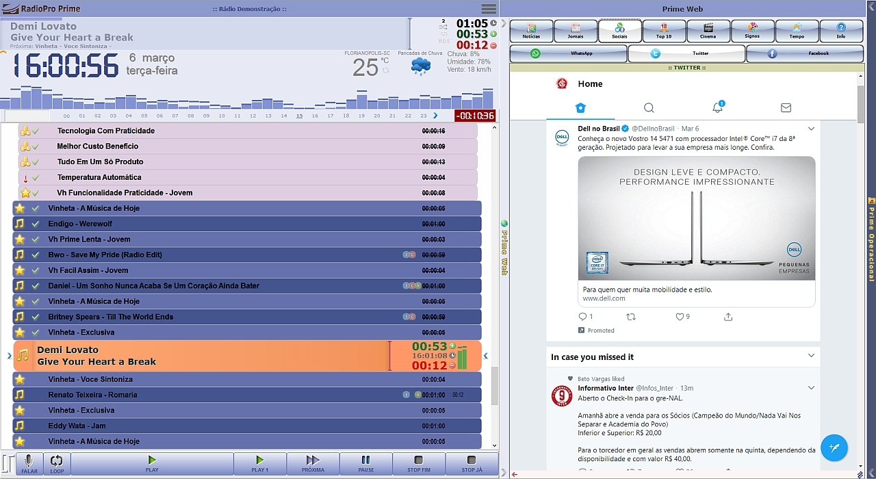Click the Prime Operacional vertical side tab
Image resolution: width=876 pixels, height=479 pixels.
pyautogui.click(x=871, y=239)
